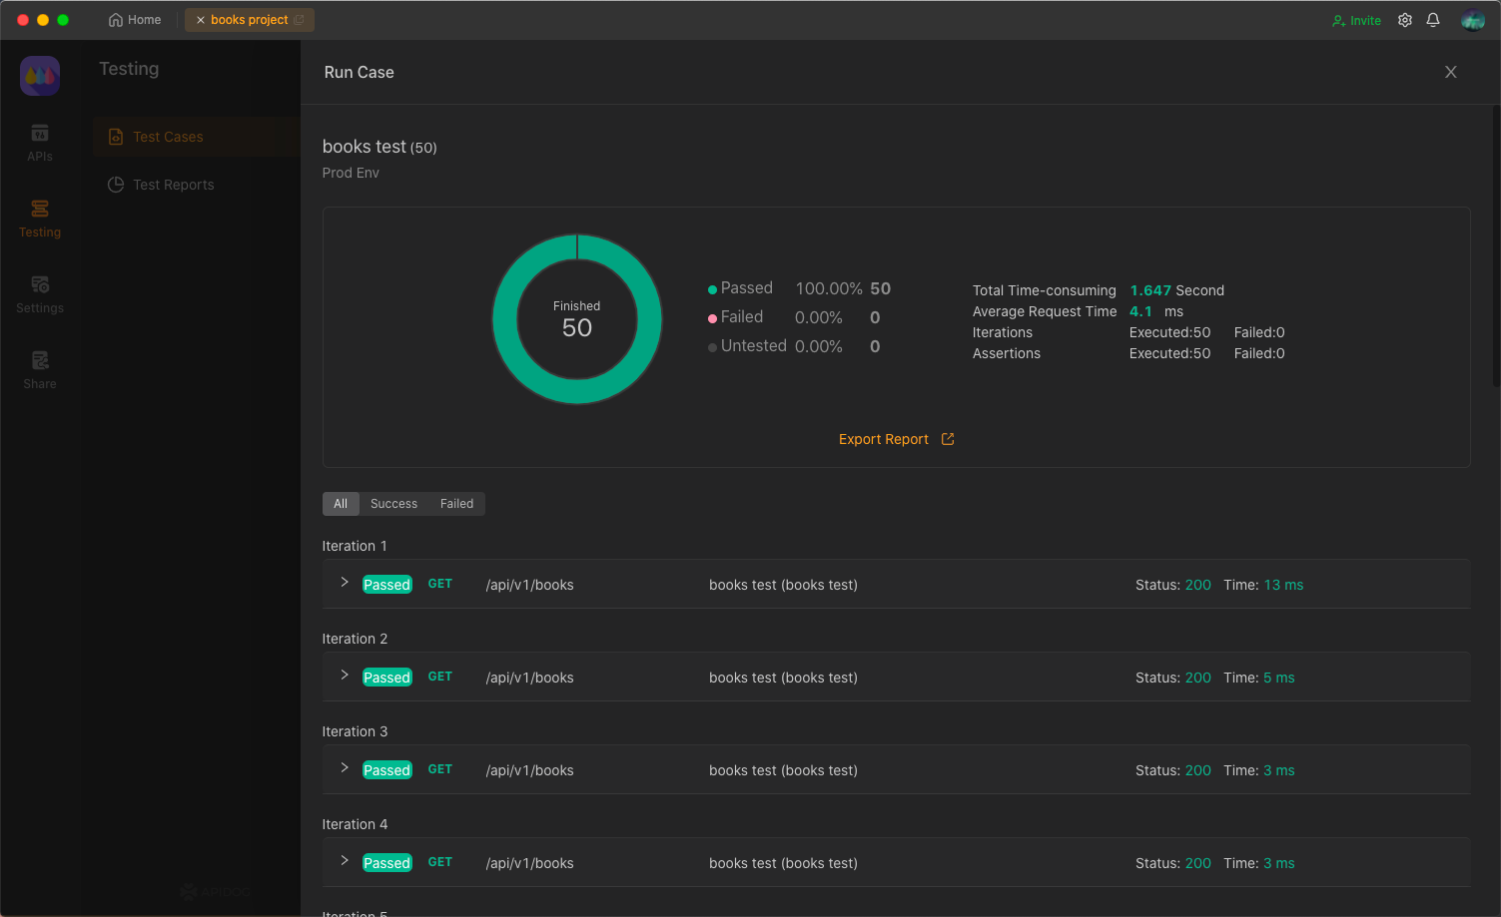This screenshot has width=1501, height=917.
Task: Click the GET method label in Iteration 4
Action: [440, 862]
